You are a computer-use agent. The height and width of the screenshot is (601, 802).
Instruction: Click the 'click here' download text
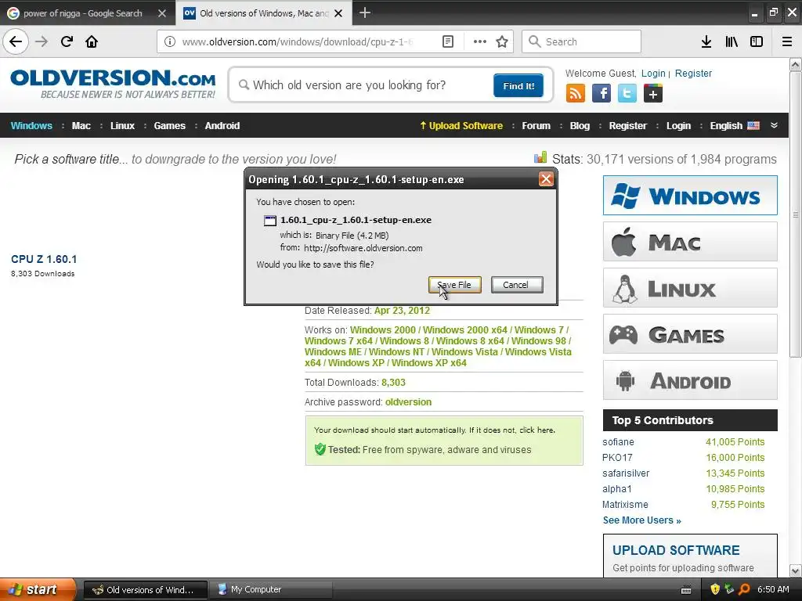[536, 430]
